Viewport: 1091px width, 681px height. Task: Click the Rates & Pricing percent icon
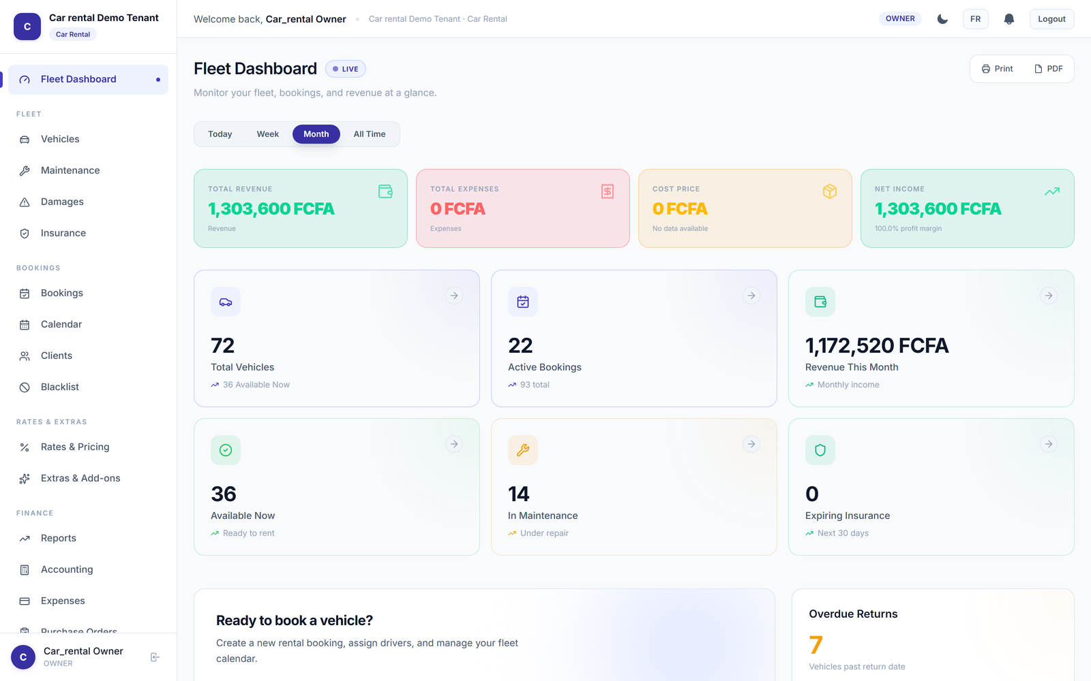(x=25, y=447)
